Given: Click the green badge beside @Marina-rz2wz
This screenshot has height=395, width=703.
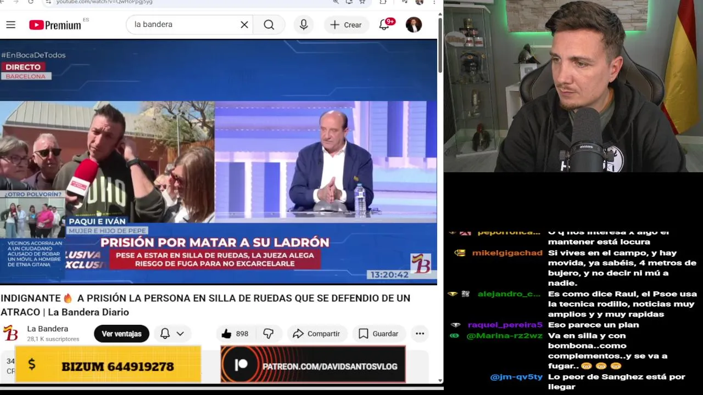Looking at the screenshot, I should pyautogui.click(x=454, y=336).
